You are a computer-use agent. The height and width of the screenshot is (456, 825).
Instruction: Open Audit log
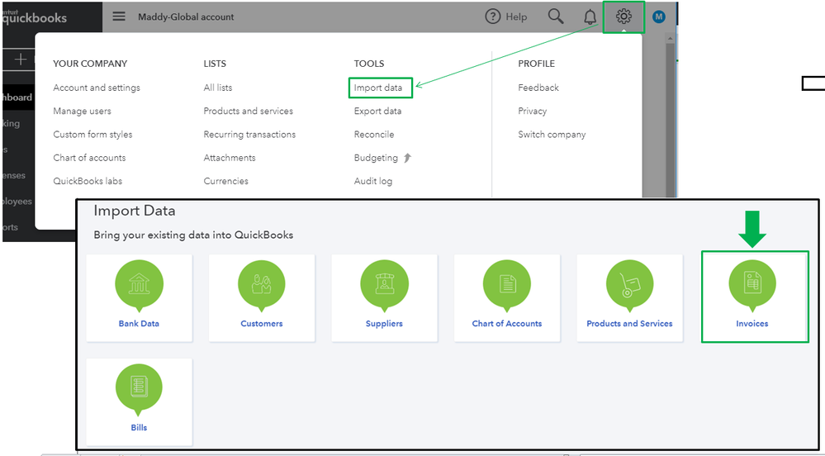tap(373, 181)
